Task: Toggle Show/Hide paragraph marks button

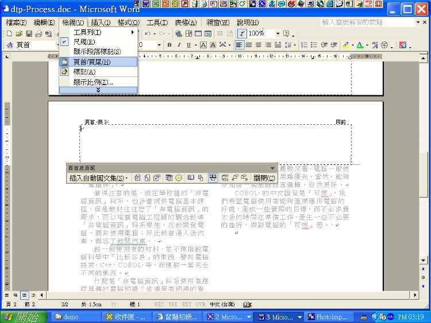Action: pyautogui.click(x=241, y=33)
